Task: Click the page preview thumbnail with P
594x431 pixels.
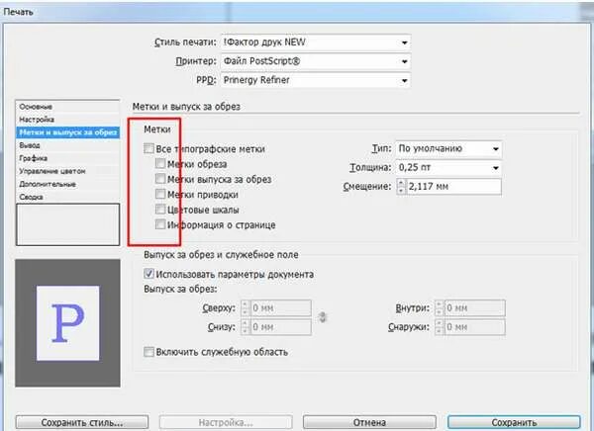Action: (x=67, y=323)
